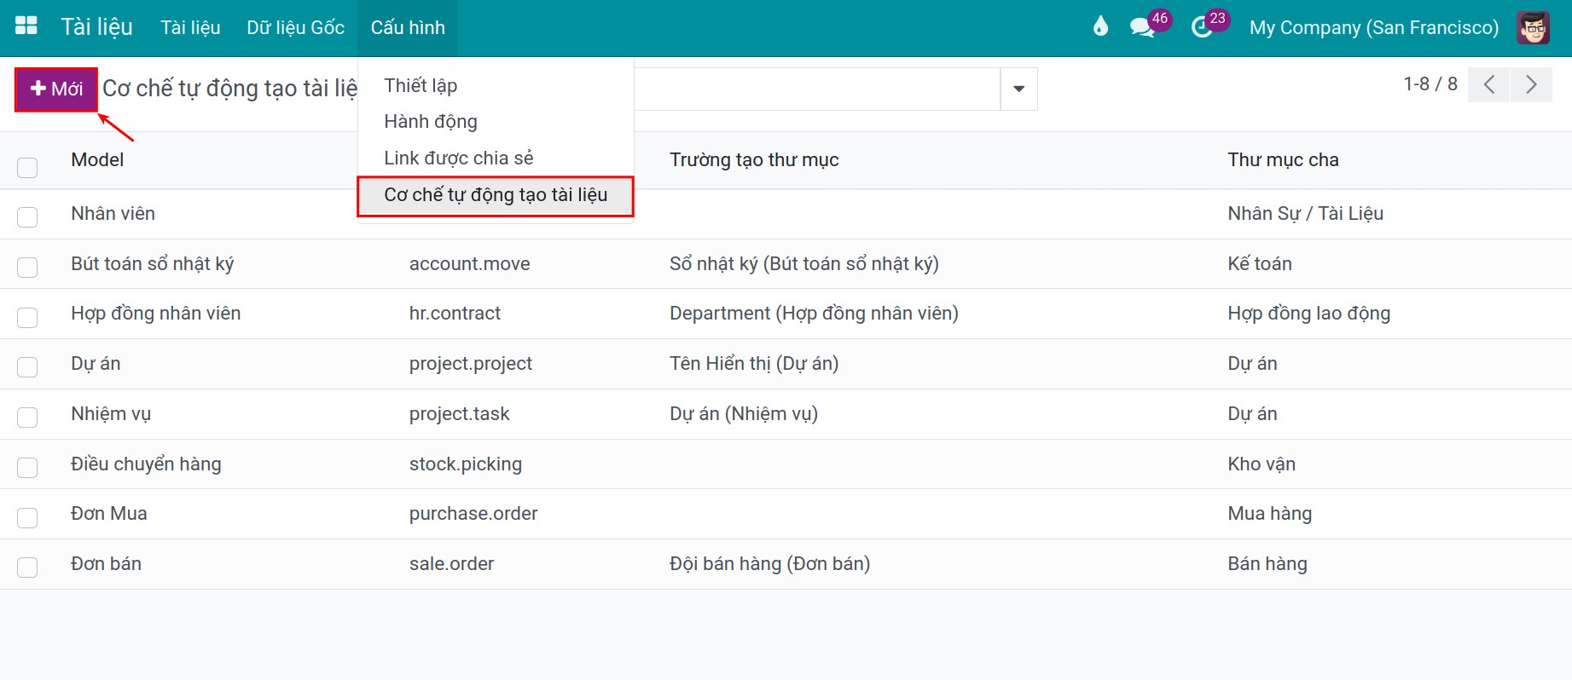Open the project.task cell
Viewport: 1572px width, 680px height.
(x=459, y=413)
